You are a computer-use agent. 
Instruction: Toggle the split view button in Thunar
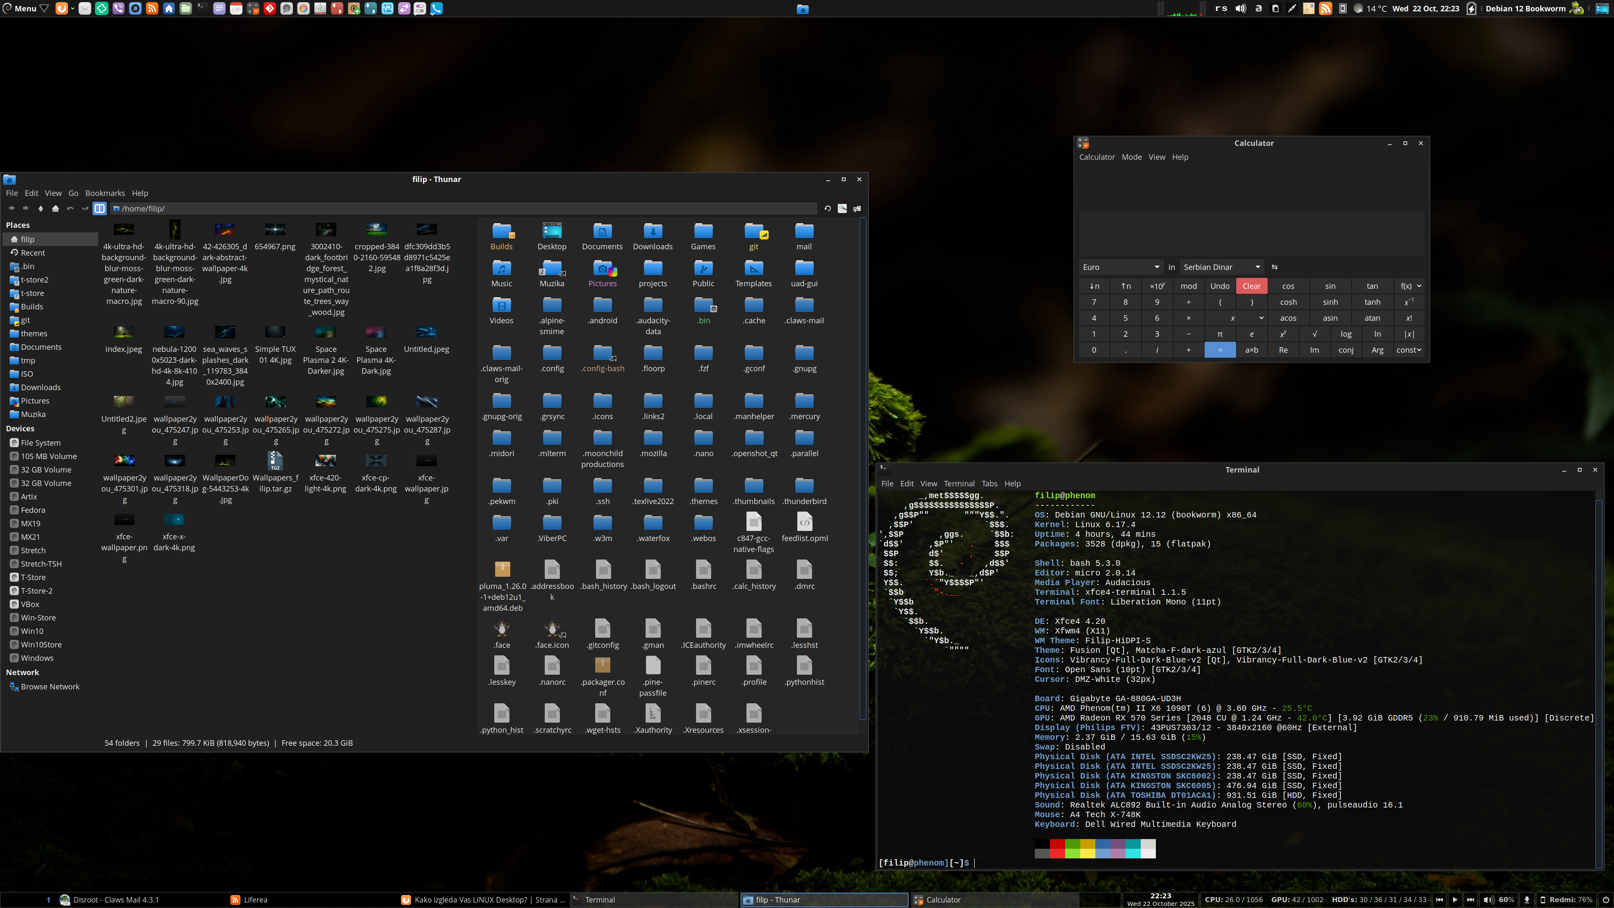click(100, 209)
